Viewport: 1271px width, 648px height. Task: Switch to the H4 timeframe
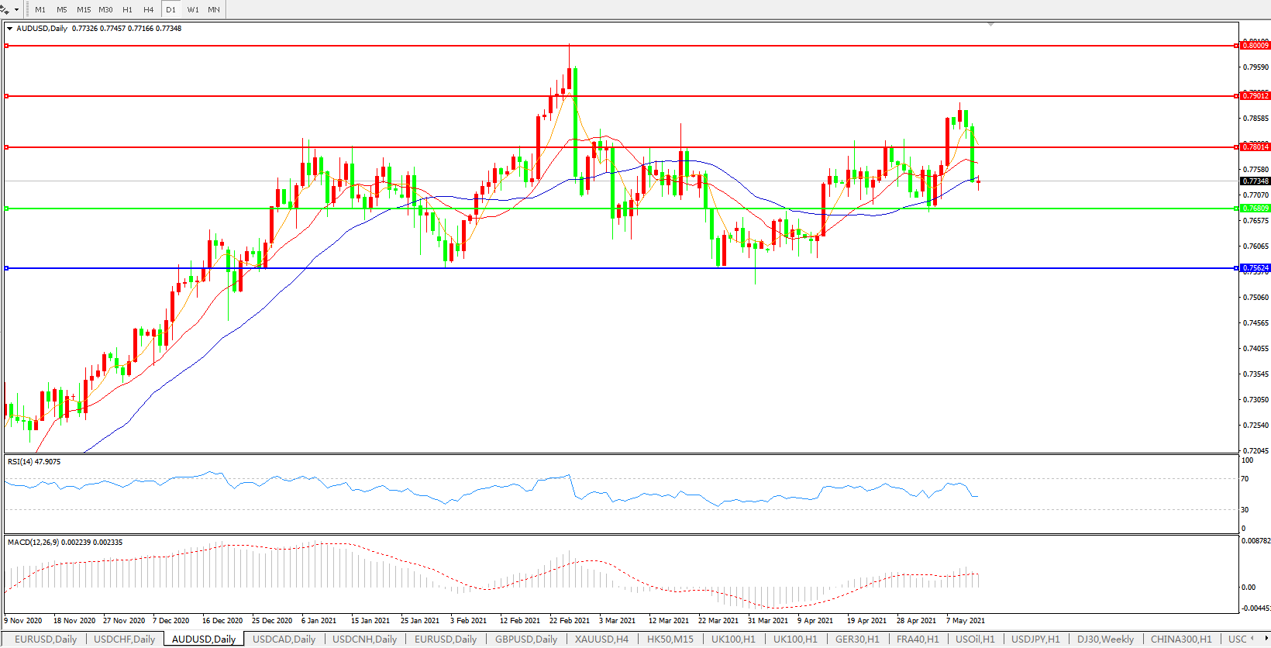(148, 9)
